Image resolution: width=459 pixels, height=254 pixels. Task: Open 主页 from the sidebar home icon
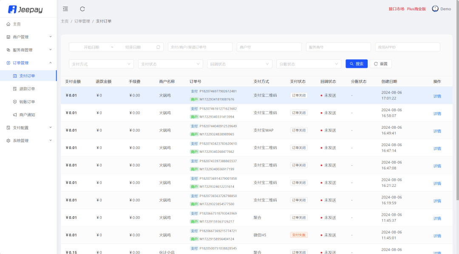(x=8, y=24)
